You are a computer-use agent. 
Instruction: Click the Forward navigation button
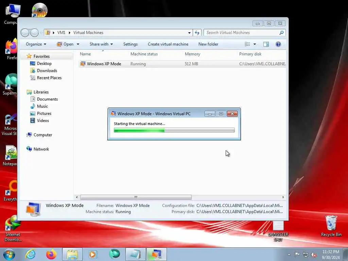pos(34,33)
